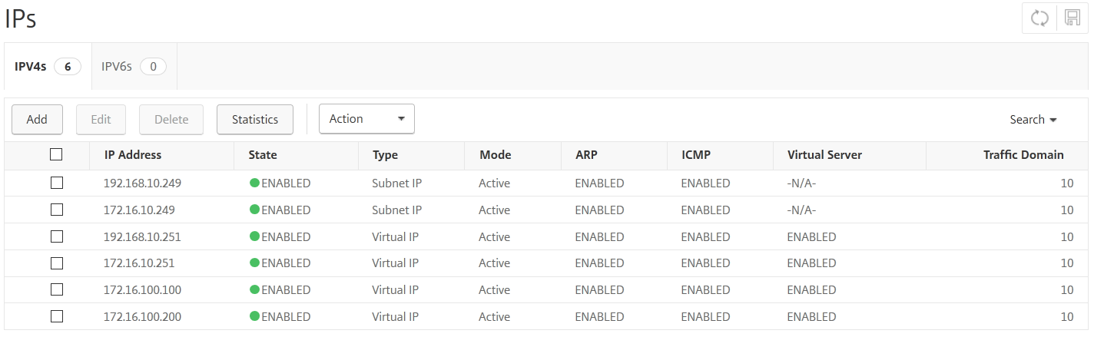Viewport: 1094px width, 337px height.
Task: Check the box beside 172.16.10.251
Action: [56, 263]
